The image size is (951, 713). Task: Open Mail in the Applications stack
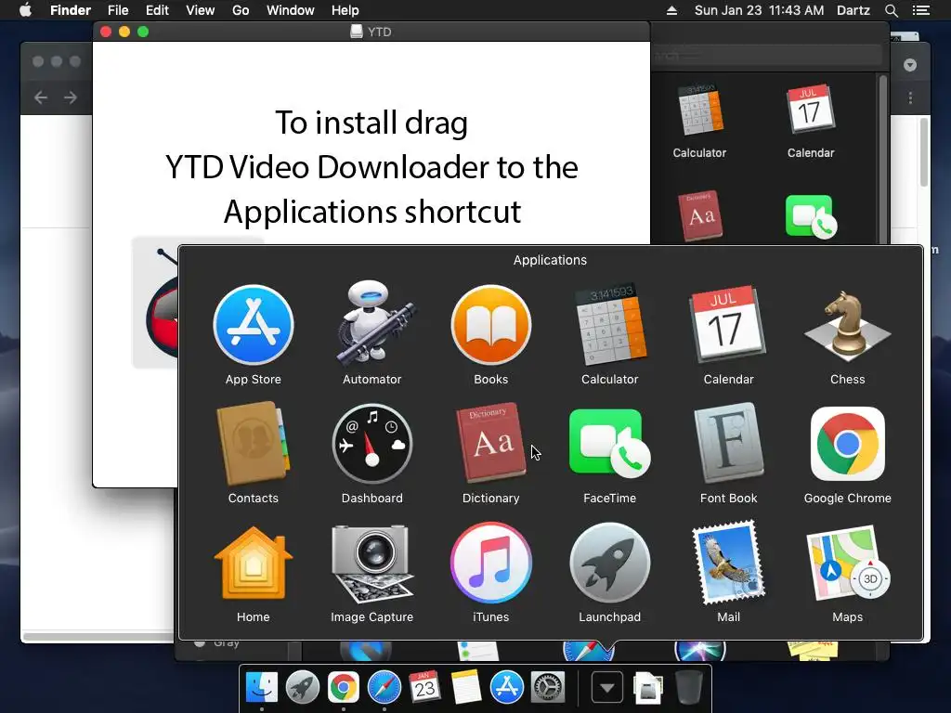(728, 563)
